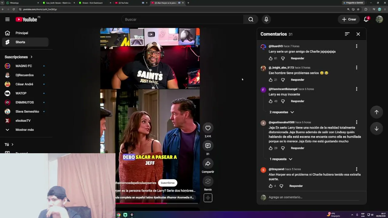Reply to the @Strayzero0 comment
Image resolution: width=388 pixels, height=218 pixels.
296,186
